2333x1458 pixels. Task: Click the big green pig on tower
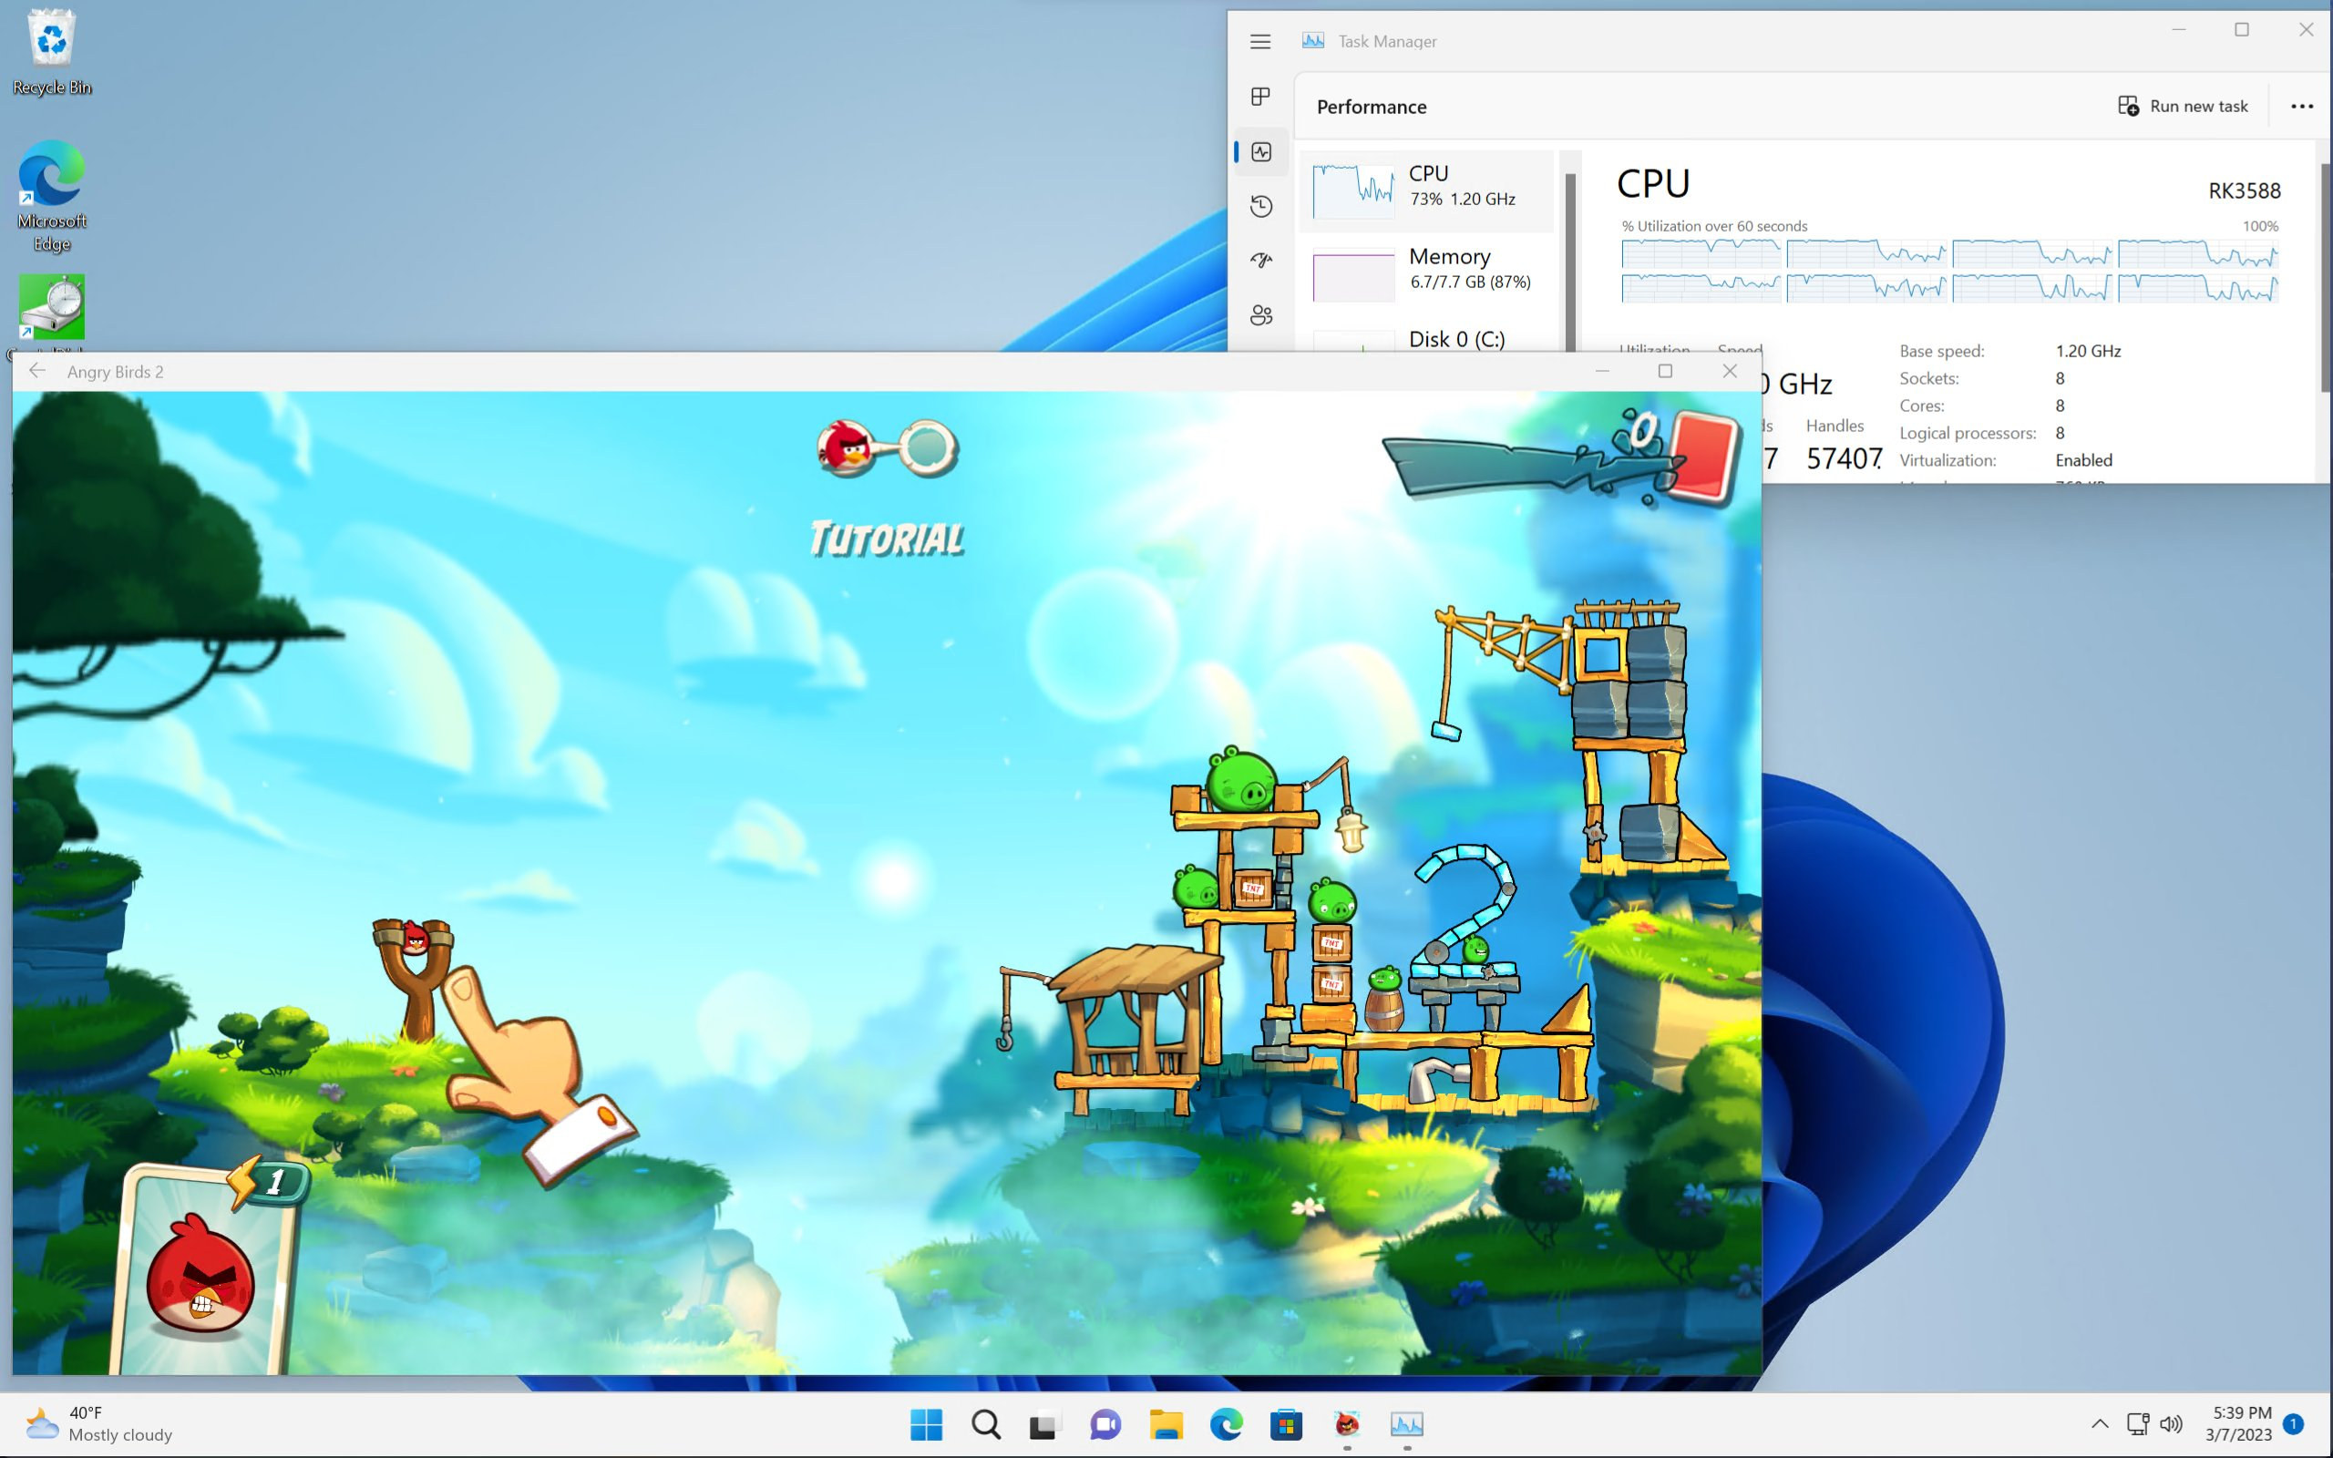1242,779
